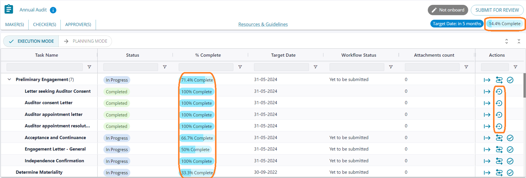Click checkmark icon for Independence Confirmation

[x=510, y=161]
